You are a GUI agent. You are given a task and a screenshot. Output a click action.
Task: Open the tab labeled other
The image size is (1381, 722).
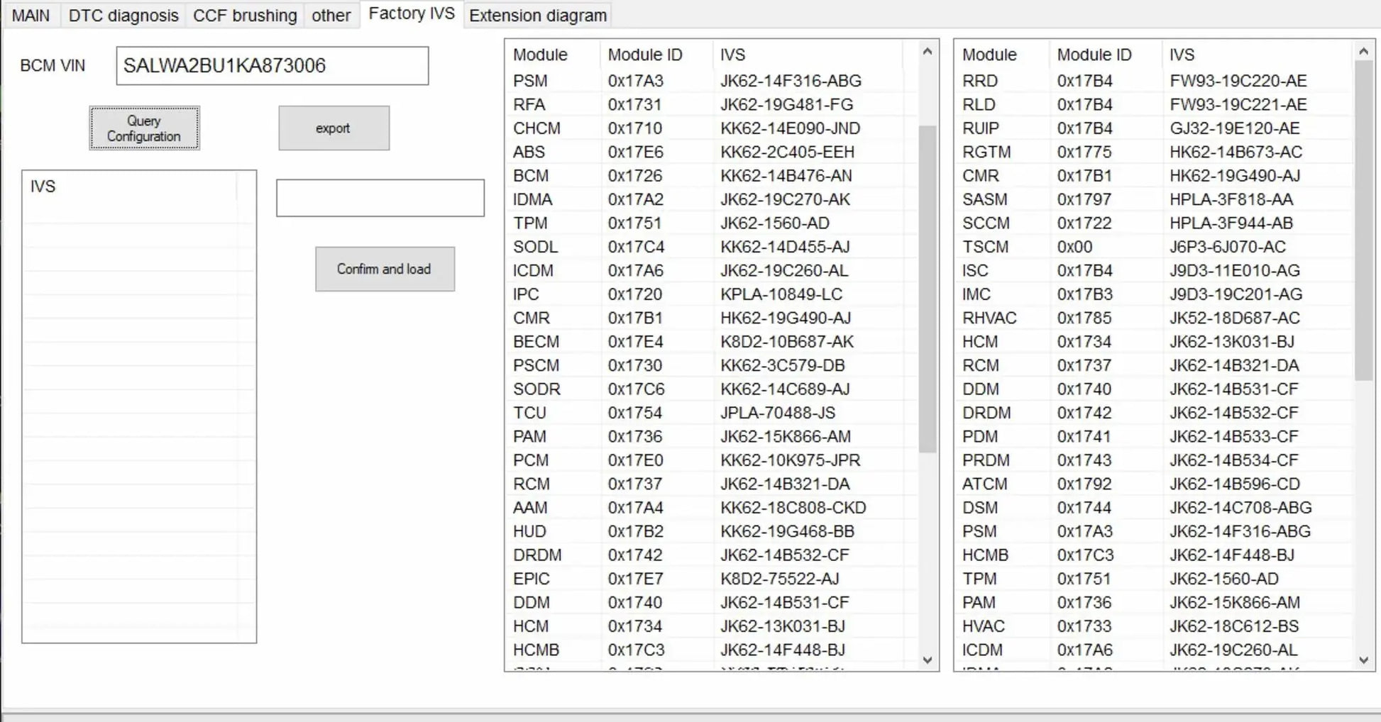(x=331, y=15)
